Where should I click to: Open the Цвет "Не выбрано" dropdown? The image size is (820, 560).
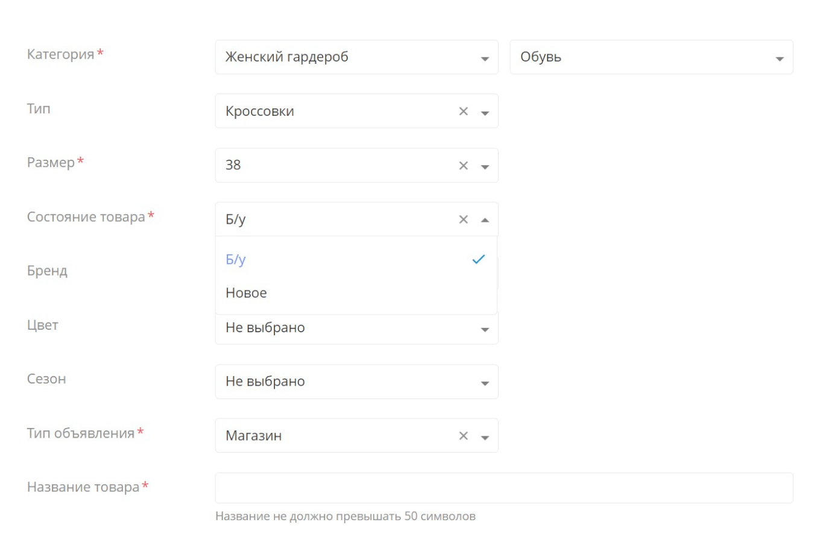(x=356, y=329)
